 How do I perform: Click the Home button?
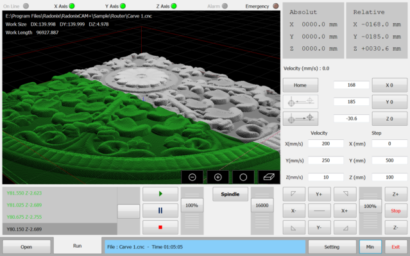(x=300, y=85)
